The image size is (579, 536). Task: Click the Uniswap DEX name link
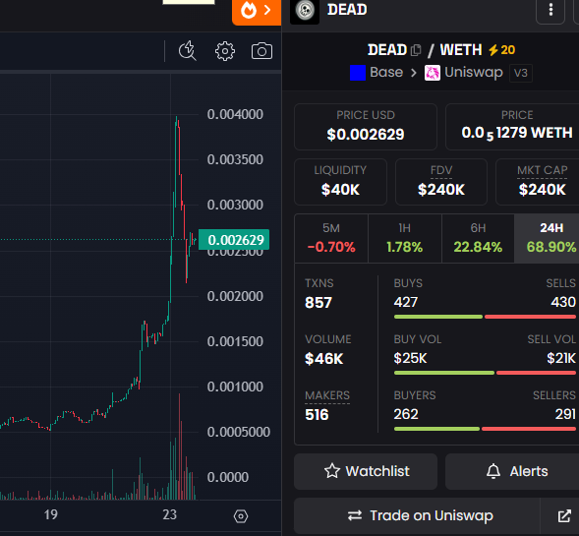(474, 73)
